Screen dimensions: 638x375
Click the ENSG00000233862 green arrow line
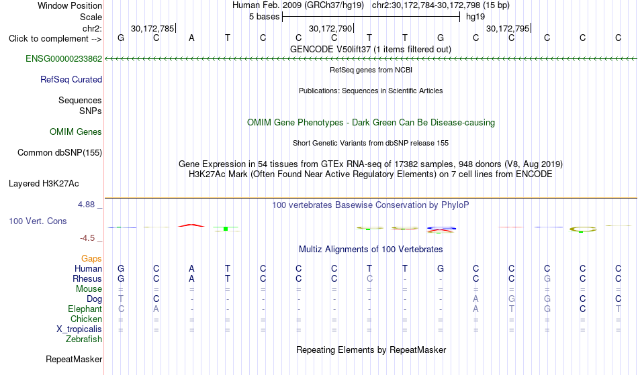(371, 59)
